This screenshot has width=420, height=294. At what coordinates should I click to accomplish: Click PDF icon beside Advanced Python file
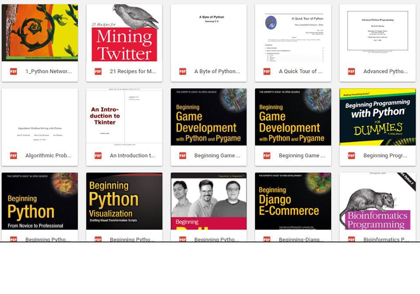(351, 71)
